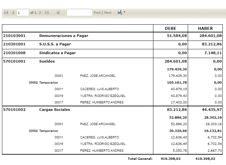
Task: Open the export format dropdown arrow
Action: 124,12
